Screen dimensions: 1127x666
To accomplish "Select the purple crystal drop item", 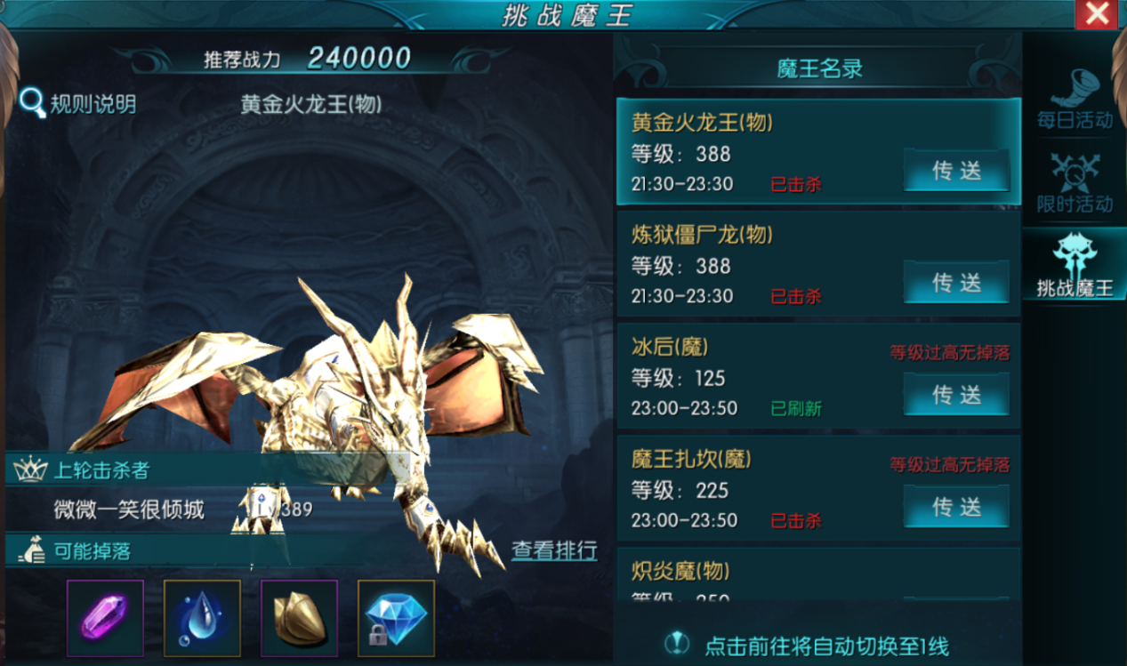I will tap(105, 618).
